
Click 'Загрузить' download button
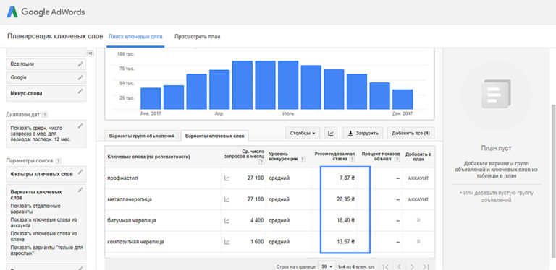[363, 134]
